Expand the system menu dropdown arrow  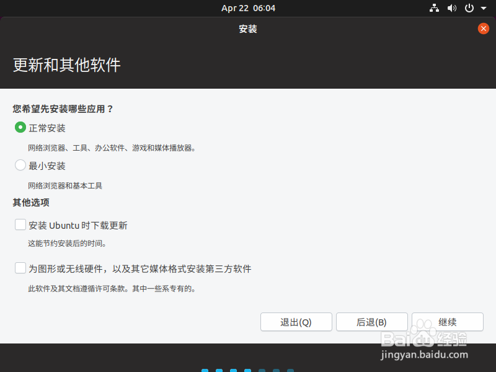click(484, 9)
